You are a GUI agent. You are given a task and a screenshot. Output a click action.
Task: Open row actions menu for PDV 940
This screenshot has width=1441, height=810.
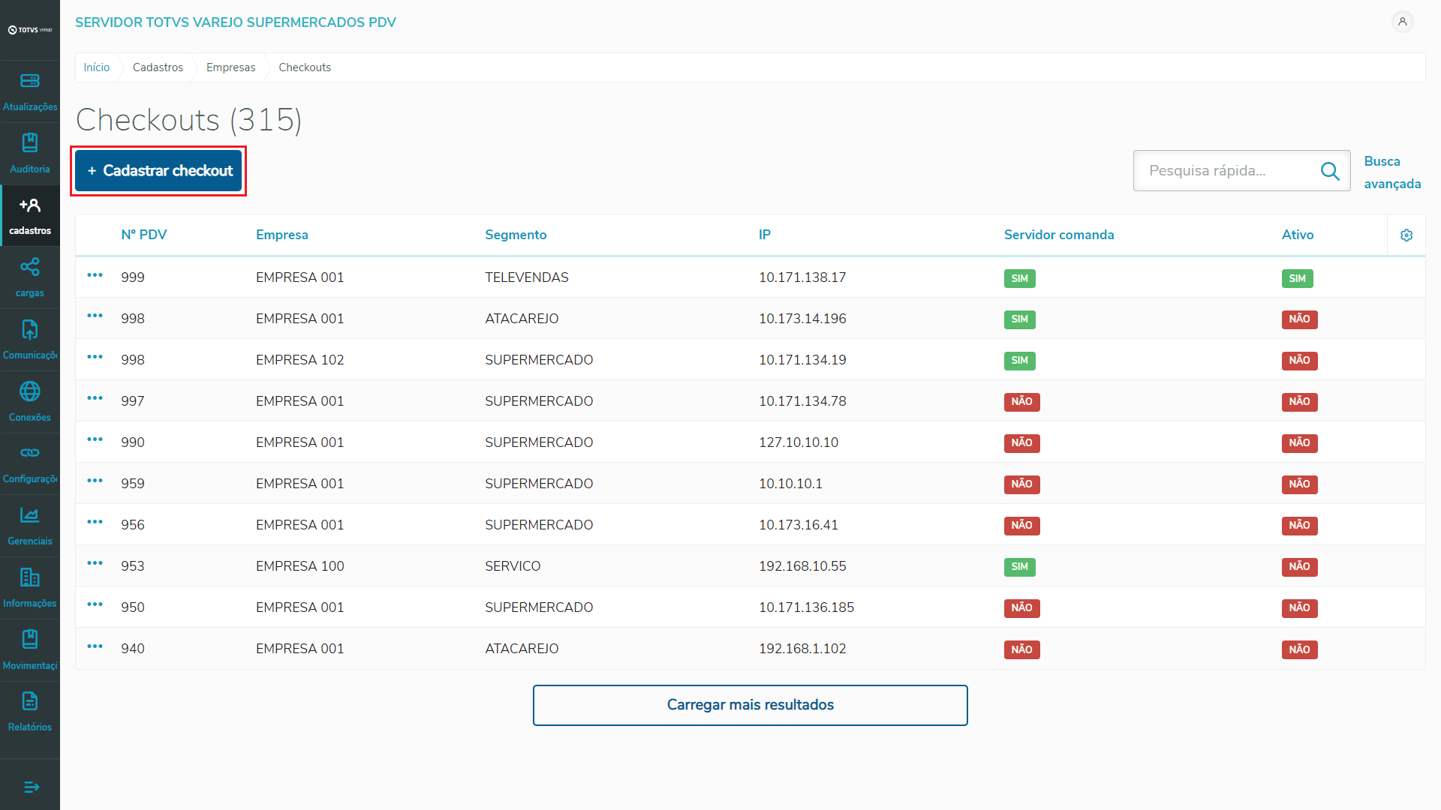(95, 646)
